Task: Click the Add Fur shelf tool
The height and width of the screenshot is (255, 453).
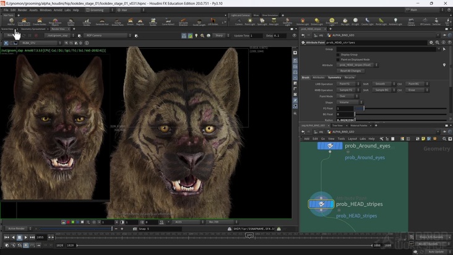Action: [x=11, y=22]
